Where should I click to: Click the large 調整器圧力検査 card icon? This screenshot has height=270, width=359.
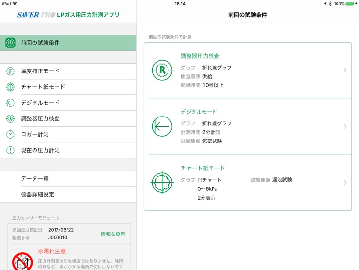click(162, 70)
